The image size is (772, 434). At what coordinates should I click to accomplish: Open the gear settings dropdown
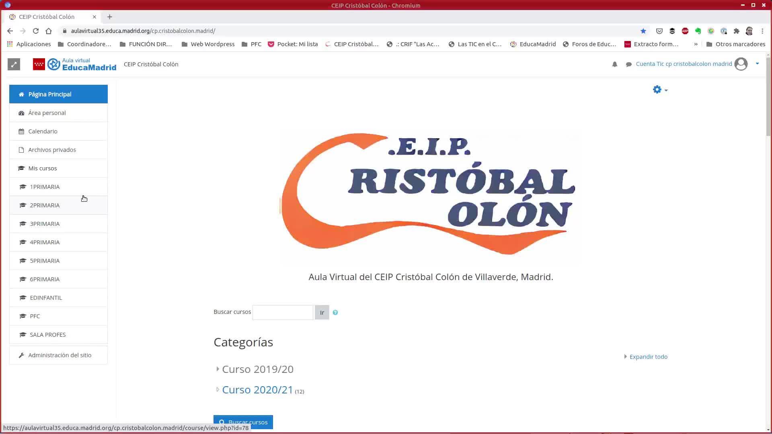(x=660, y=90)
